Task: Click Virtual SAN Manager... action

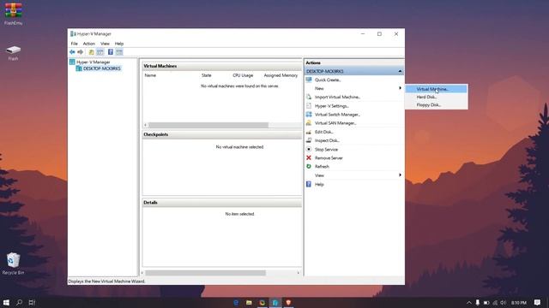Action: pos(335,123)
